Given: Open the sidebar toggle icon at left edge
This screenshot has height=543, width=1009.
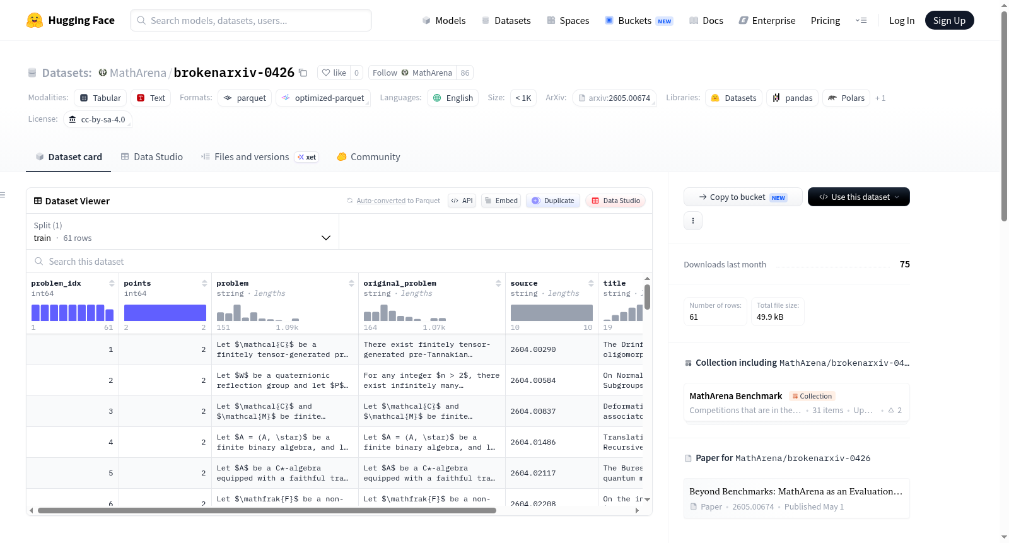Looking at the screenshot, I should [3, 195].
